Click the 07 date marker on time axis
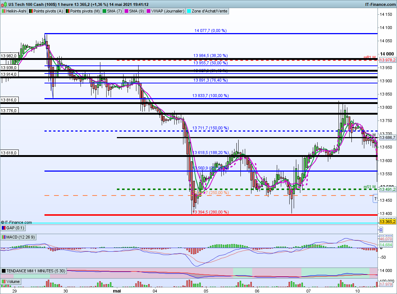 click(x=308, y=291)
